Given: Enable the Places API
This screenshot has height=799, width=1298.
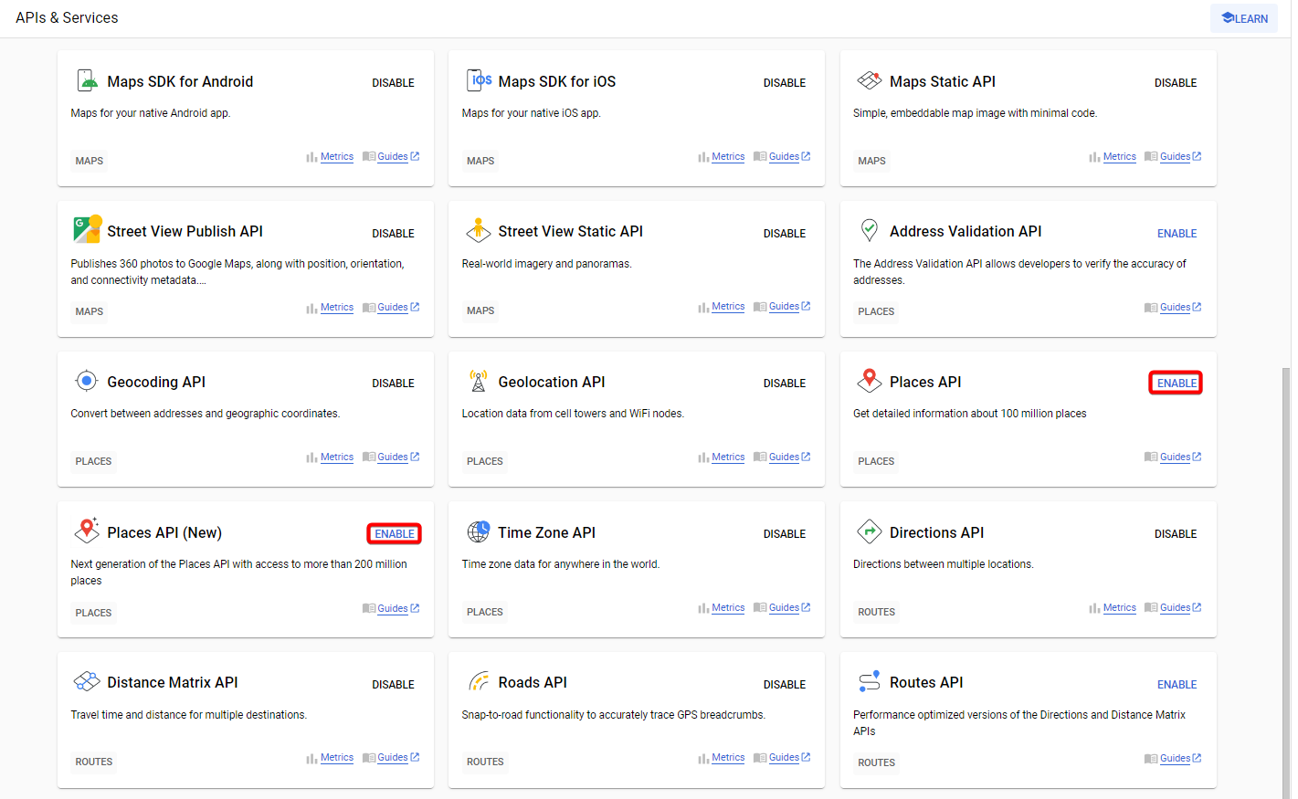Looking at the screenshot, I should coord(1177,384).
